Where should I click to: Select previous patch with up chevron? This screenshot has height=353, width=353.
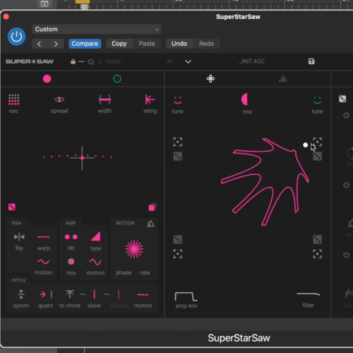(169, 62)
